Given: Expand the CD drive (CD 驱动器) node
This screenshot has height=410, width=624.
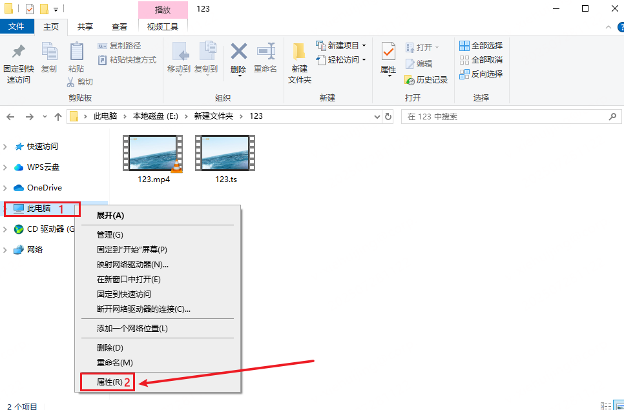Looking at the screenshot, I should pyautogui.click(x=5, y=229).
